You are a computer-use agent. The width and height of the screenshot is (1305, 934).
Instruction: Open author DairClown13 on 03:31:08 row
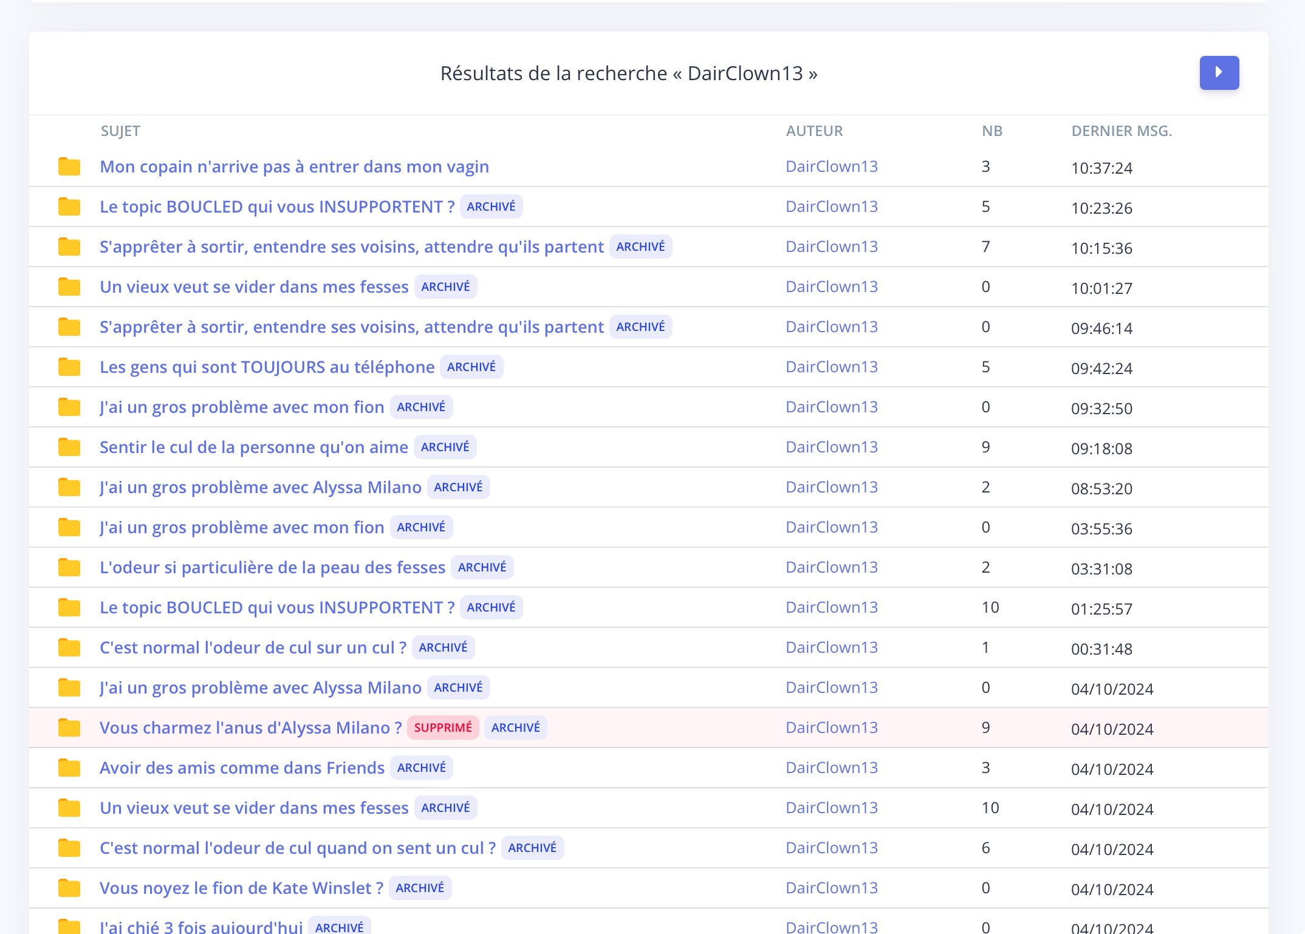(832, 567)
